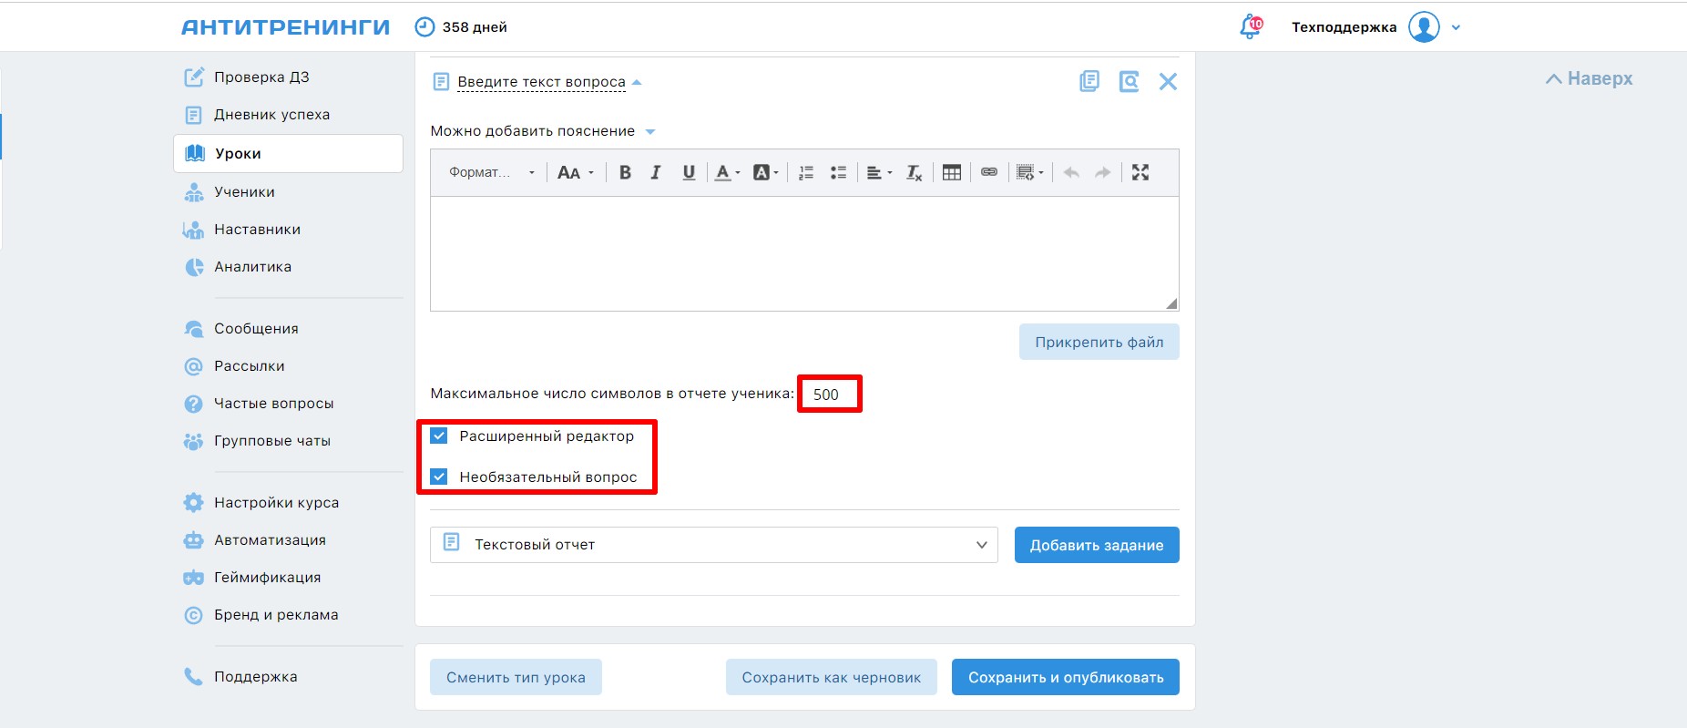Clear text formatting in editor
Viewport: 1687px width, 728px height.
[x=914, y=172]
